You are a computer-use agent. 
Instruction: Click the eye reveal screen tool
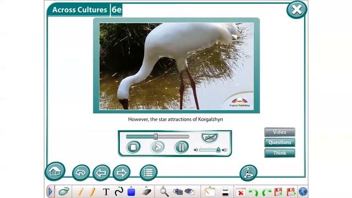tap(189, 191)
